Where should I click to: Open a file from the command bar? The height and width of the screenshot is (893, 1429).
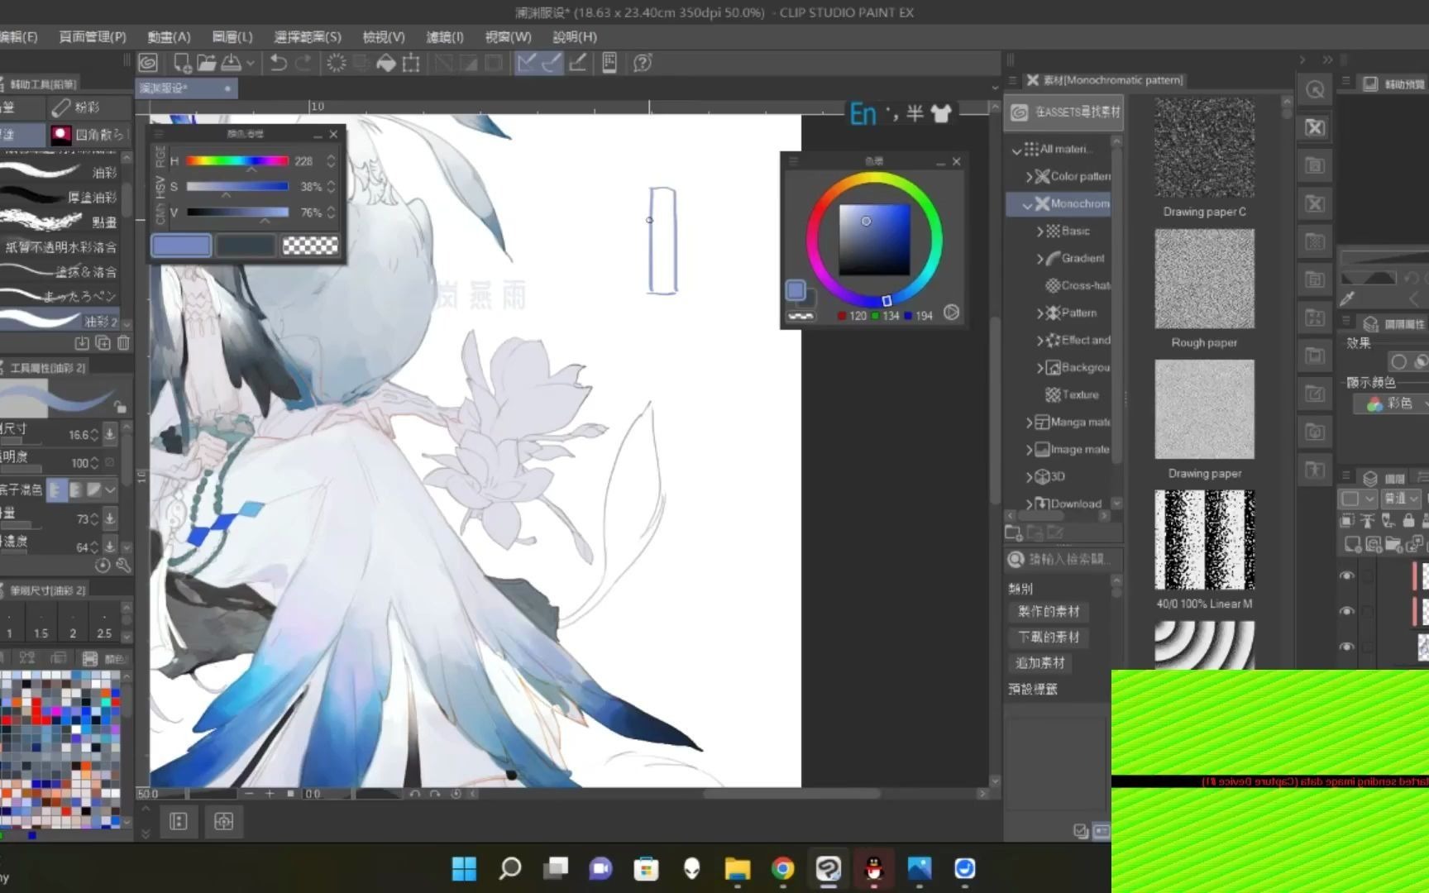pos(207,63)
